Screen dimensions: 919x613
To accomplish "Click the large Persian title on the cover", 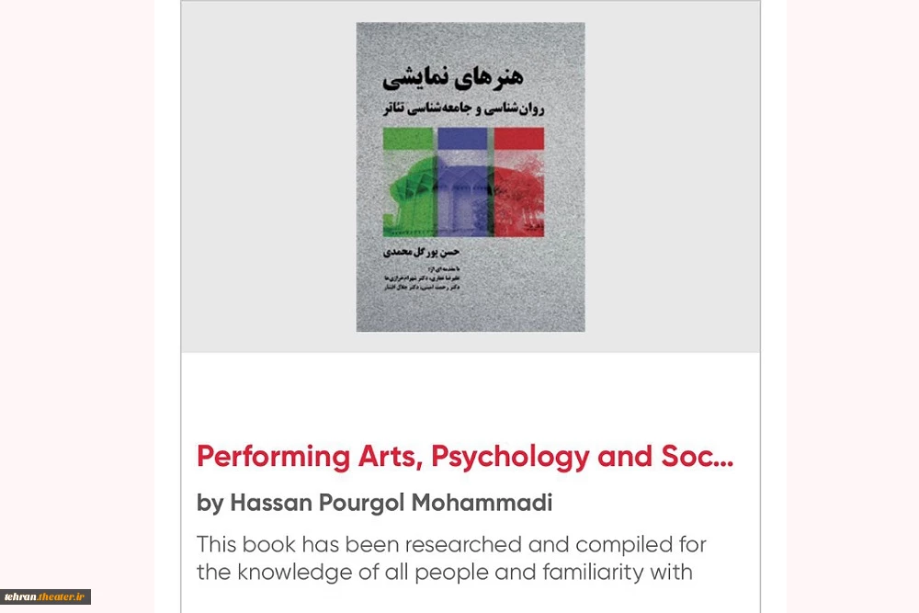I will tap(453, 78).
